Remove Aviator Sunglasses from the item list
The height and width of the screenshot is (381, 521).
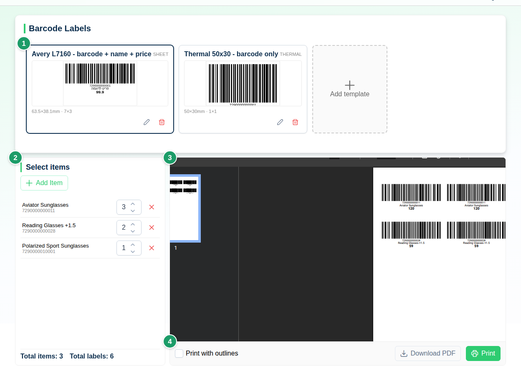[x=152, y=207]
